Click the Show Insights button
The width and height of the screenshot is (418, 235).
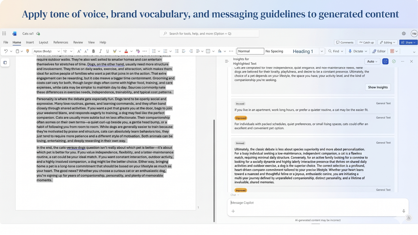pos(378,87)
